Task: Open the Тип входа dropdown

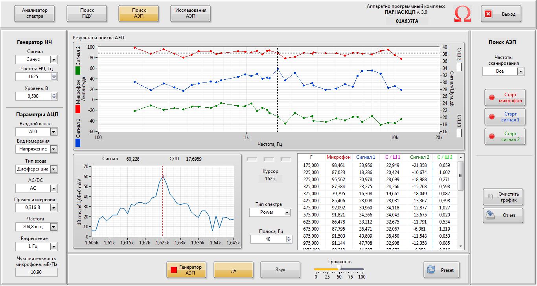Action: click(x=54, y=169)
